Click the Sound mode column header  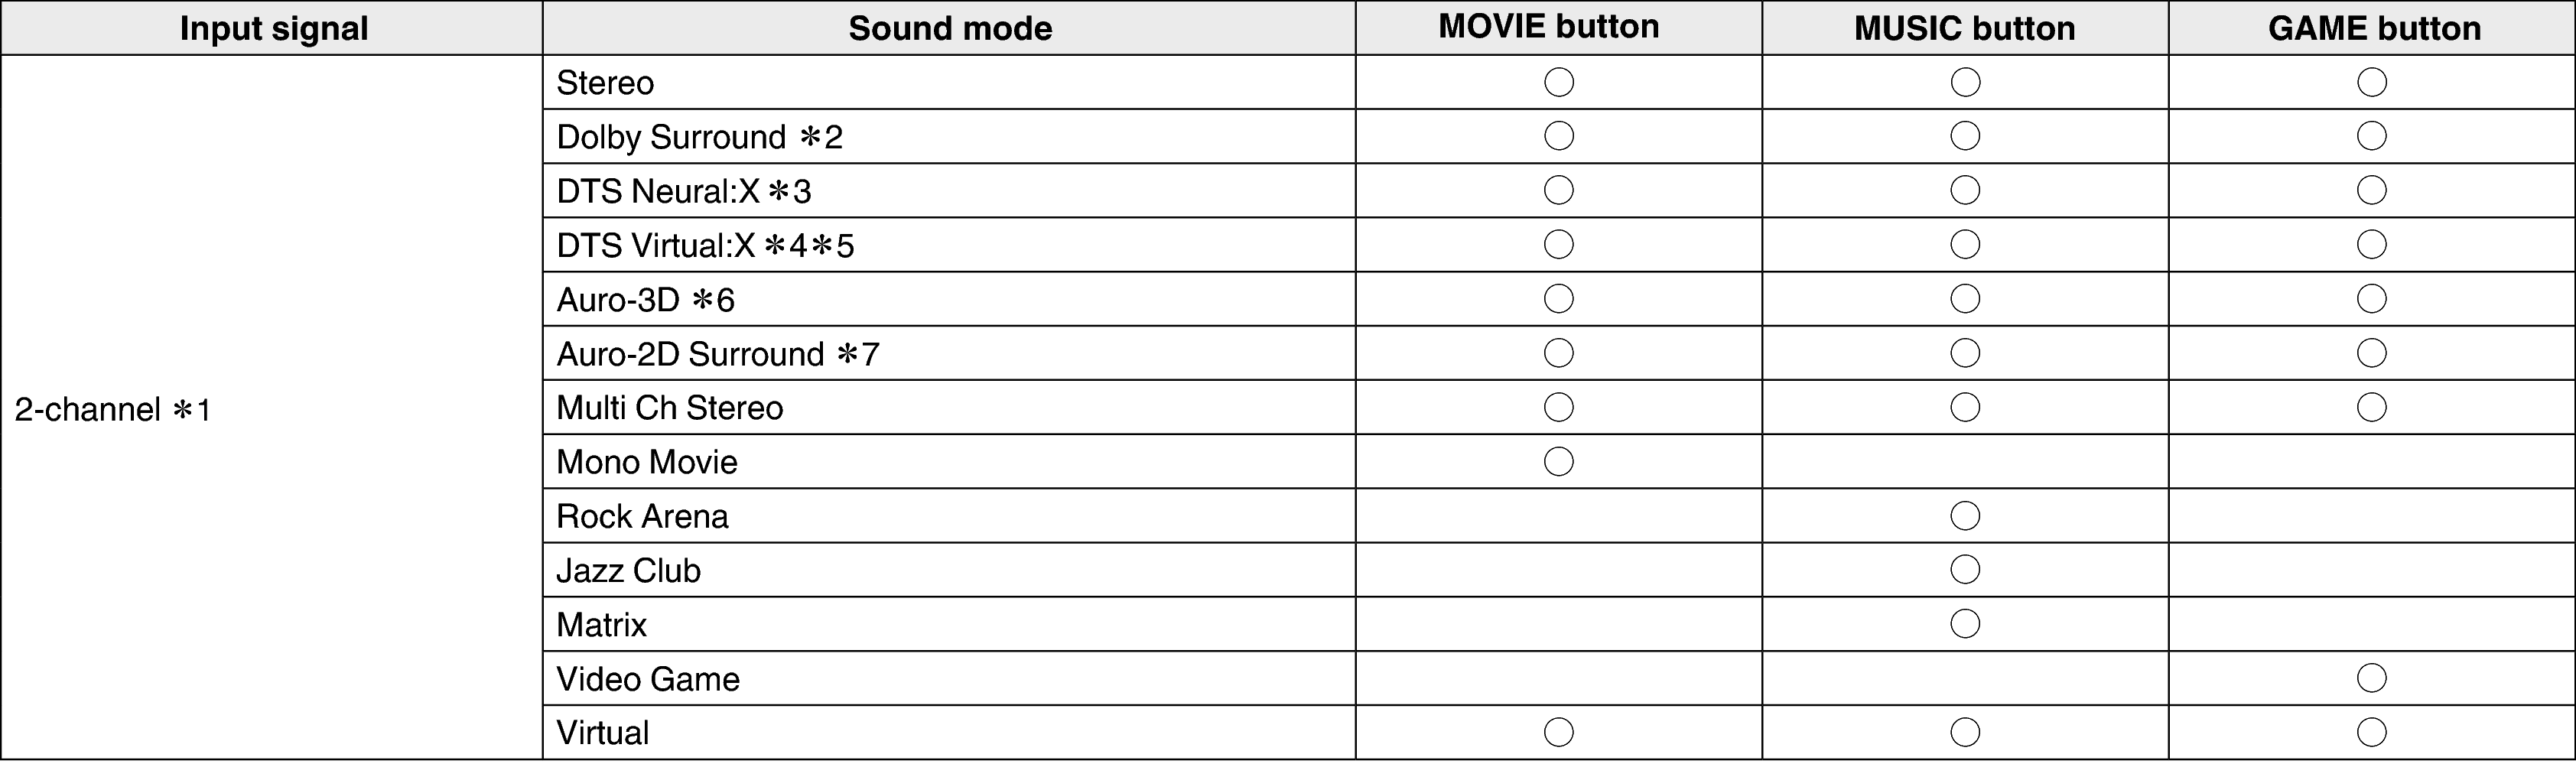949,28
